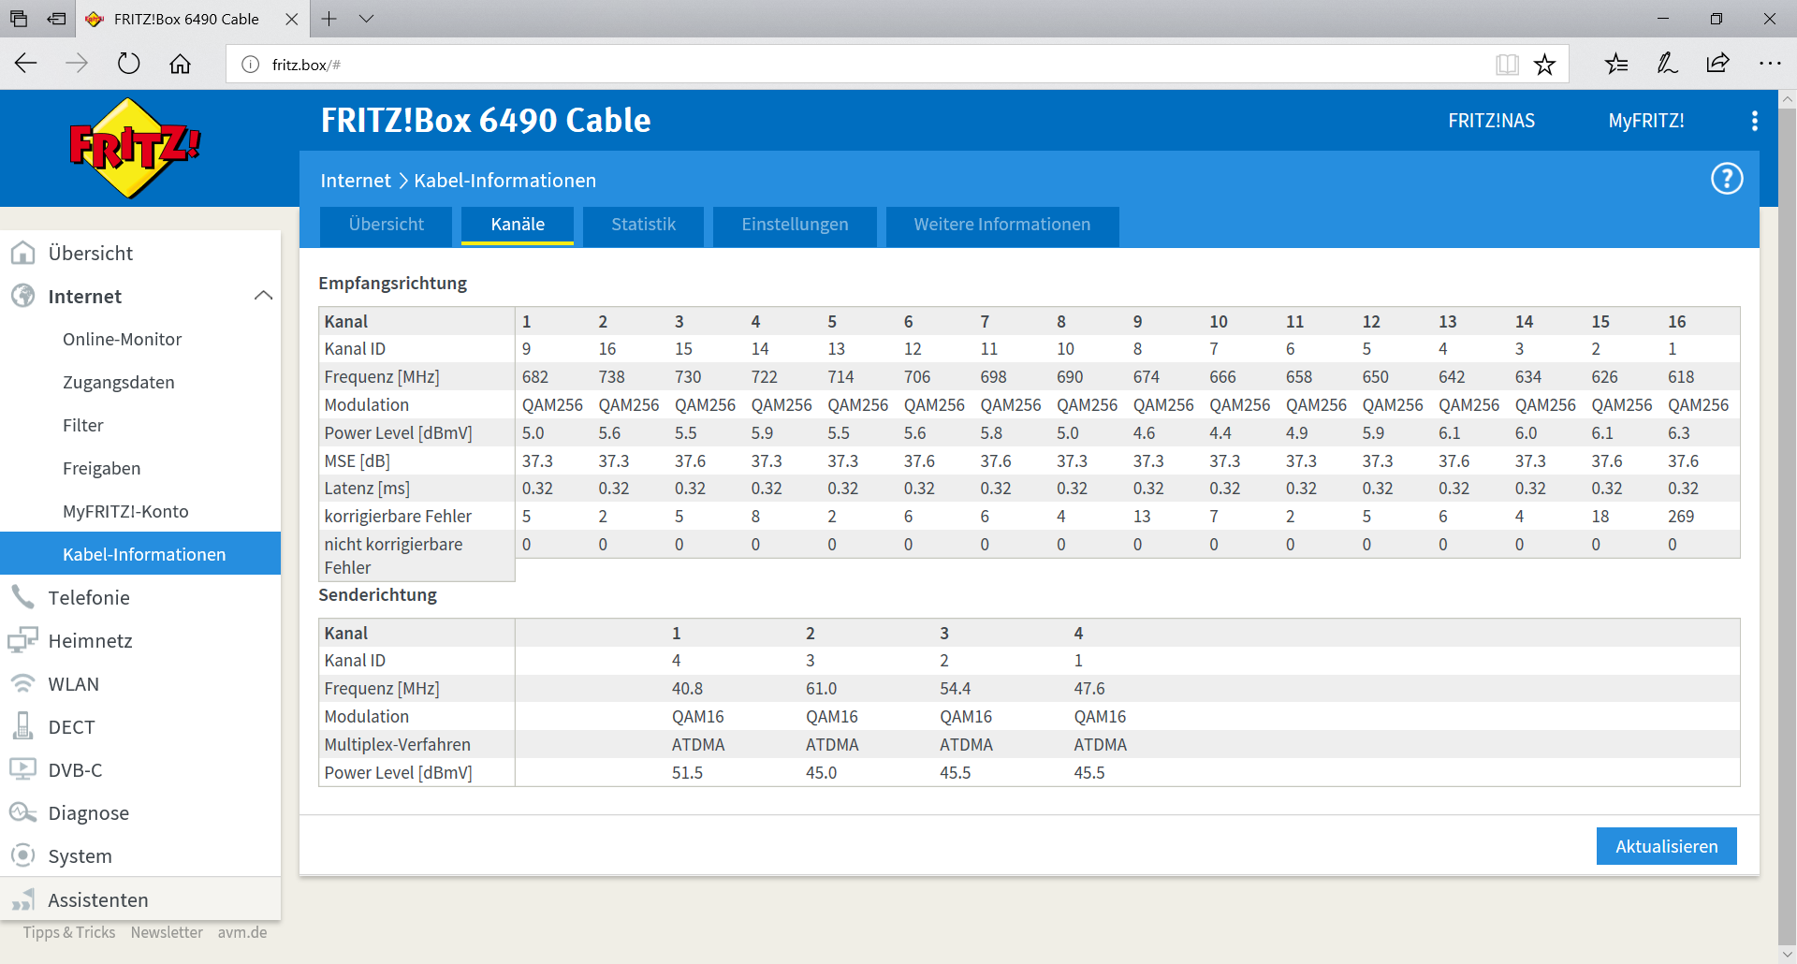Collapse the Internet menu section

[263, 296]
